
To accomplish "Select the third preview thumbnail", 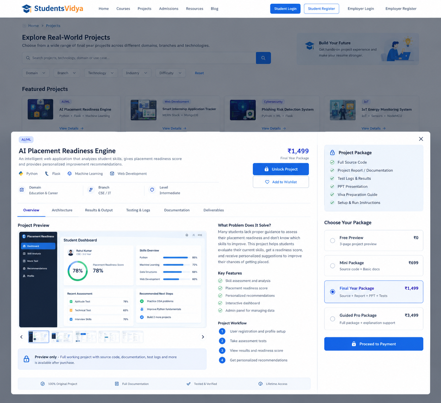I will [x=86, y=337].
